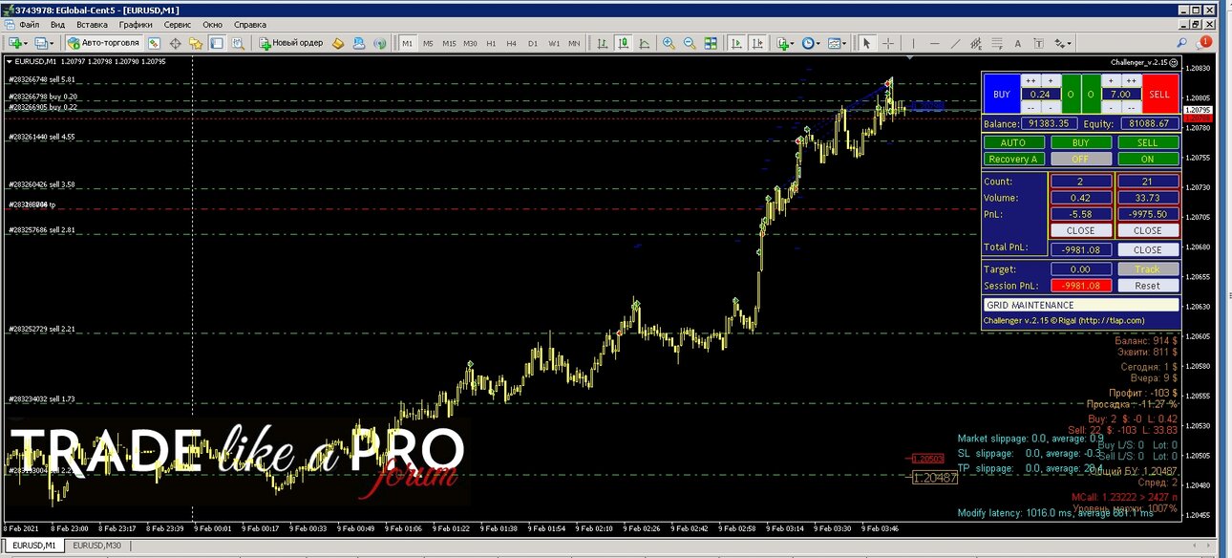This screenshot has height=558, width=1232.
Task: Open the periods clock dropdown
Action: coord(811,43)
